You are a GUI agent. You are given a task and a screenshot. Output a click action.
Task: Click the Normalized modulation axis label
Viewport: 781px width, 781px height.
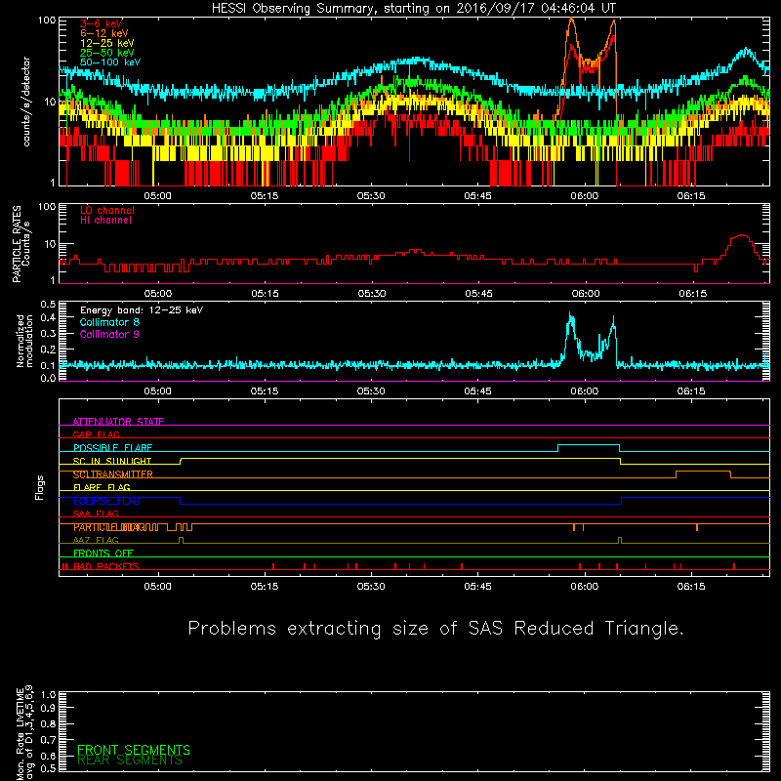tap(24, 341)
